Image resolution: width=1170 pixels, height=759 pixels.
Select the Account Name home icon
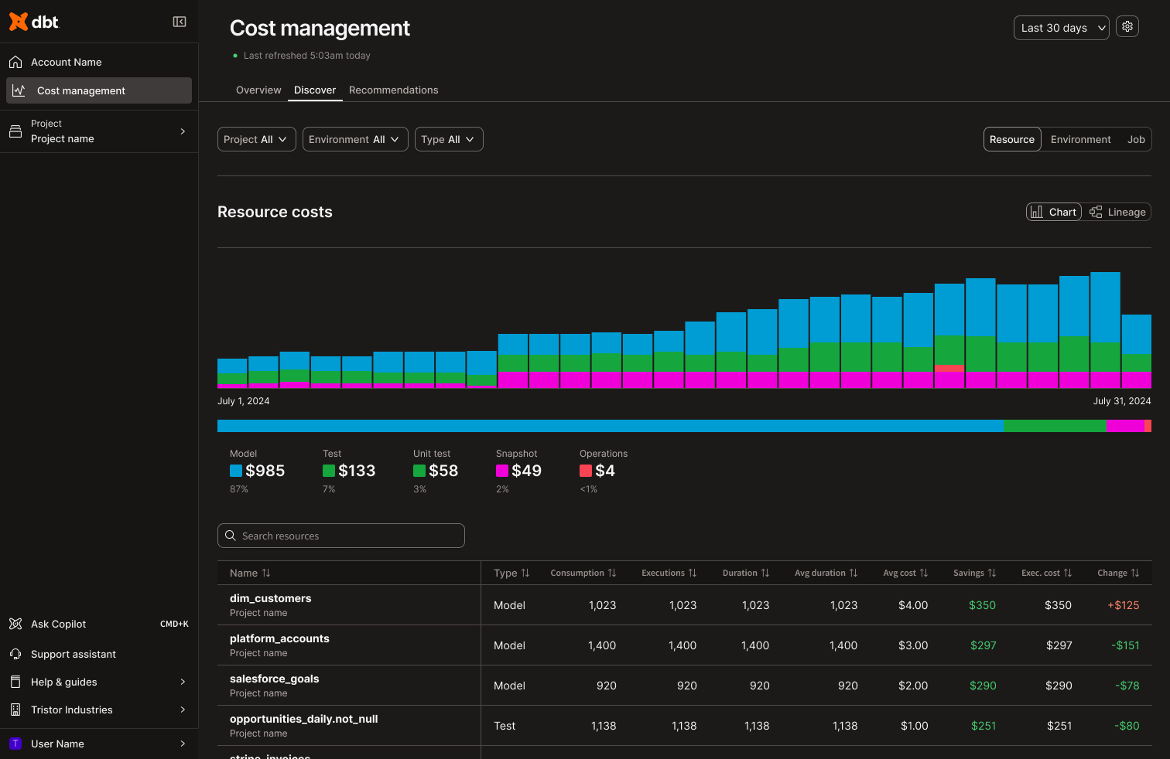(15, 61)
